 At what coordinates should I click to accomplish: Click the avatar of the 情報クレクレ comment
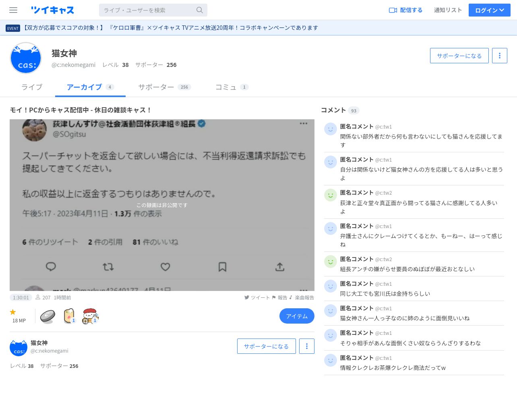pyautogui.click(x=331, y=360)
